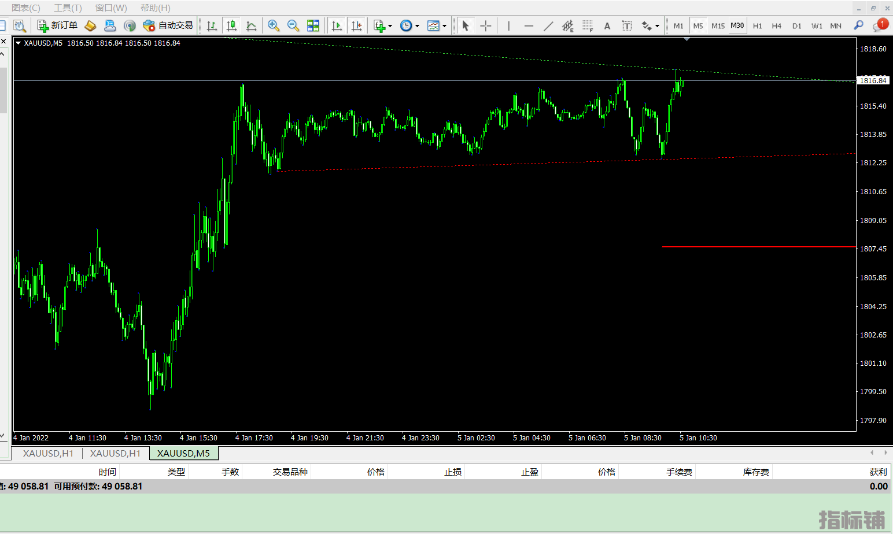Zoom in on the chart
893x534 pixels.
click(274, 25)
